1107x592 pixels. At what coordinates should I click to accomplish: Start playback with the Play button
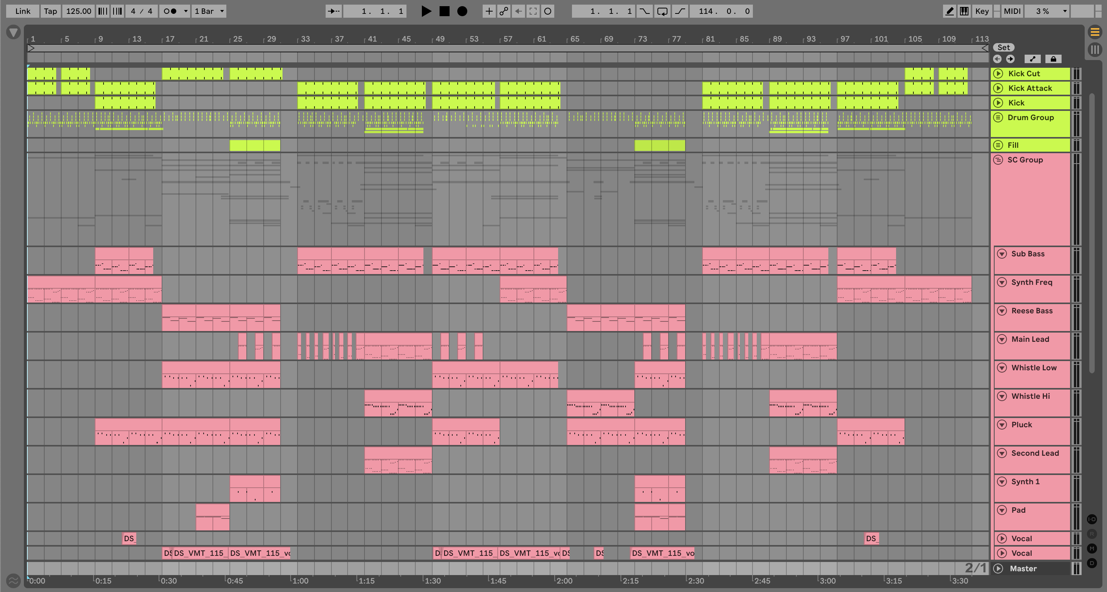[426, 11]
